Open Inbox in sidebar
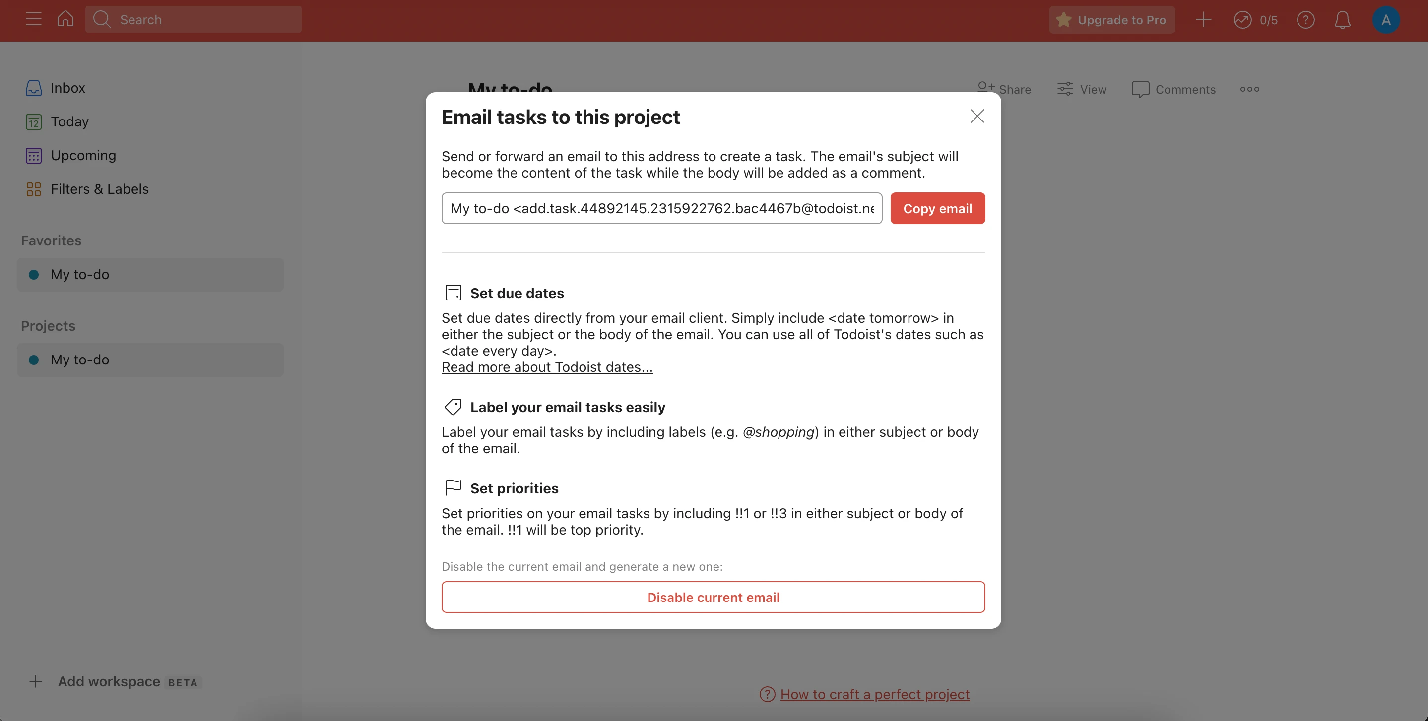The height and width of the screenshot is (721, 1428). [x=67, y=88]
